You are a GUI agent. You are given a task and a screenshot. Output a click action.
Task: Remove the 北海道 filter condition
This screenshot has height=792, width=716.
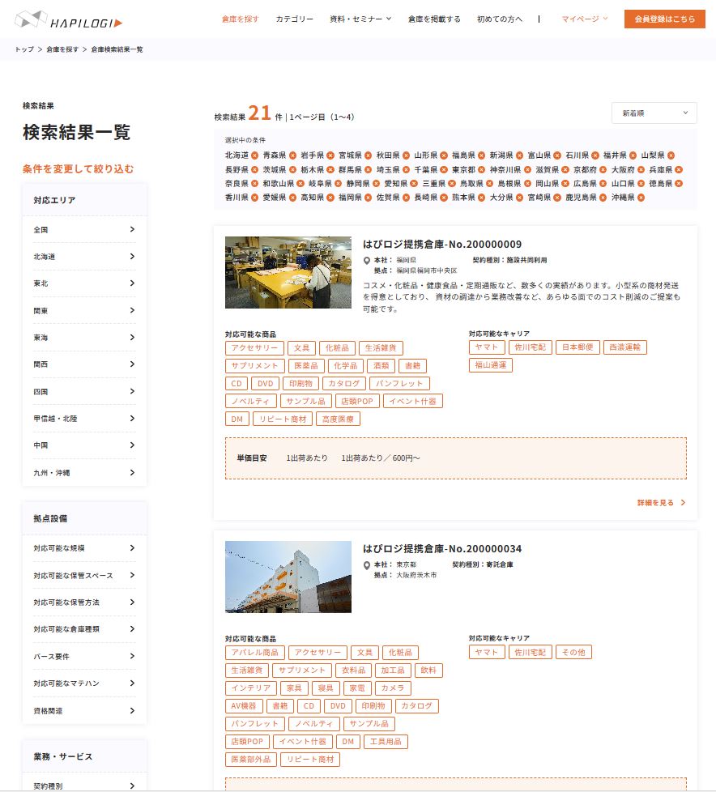254,155
